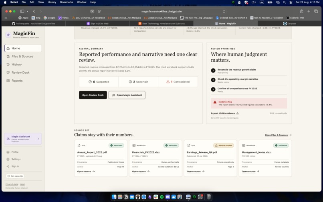Open The Rust Programming Language bookmark
This screenshot has width=323, height=202.
196,18
